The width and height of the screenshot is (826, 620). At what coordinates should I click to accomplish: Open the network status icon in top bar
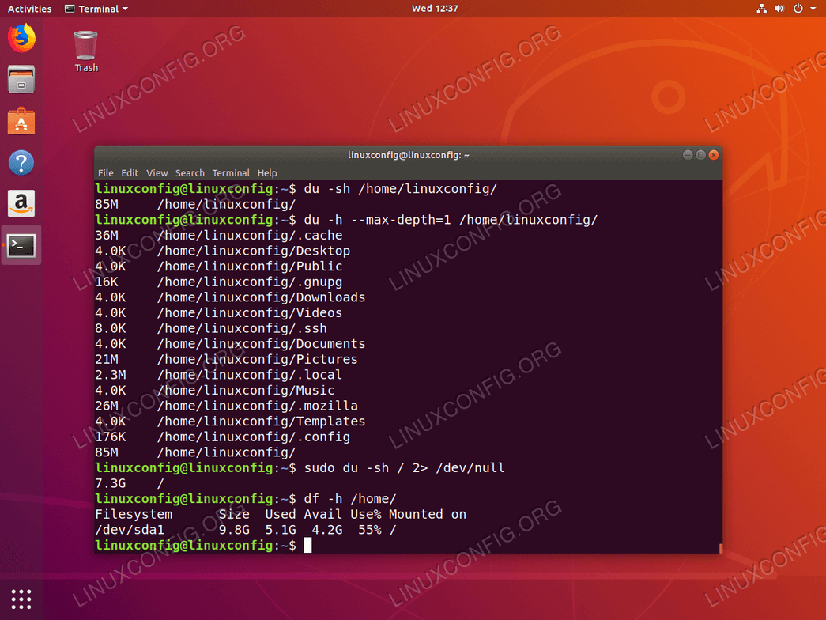pos(761,9)
